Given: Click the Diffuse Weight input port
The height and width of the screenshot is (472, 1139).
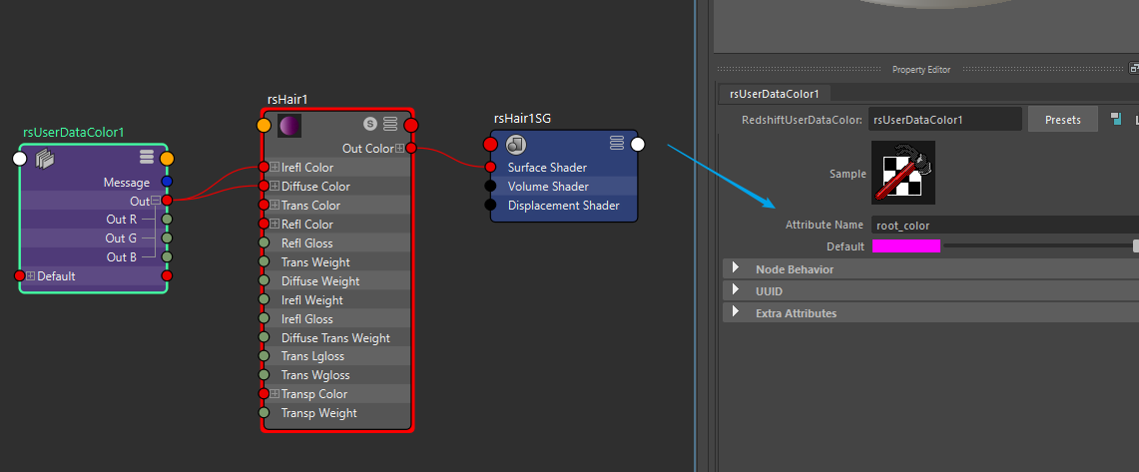Looking at the screenshot, I should point(265,280).
